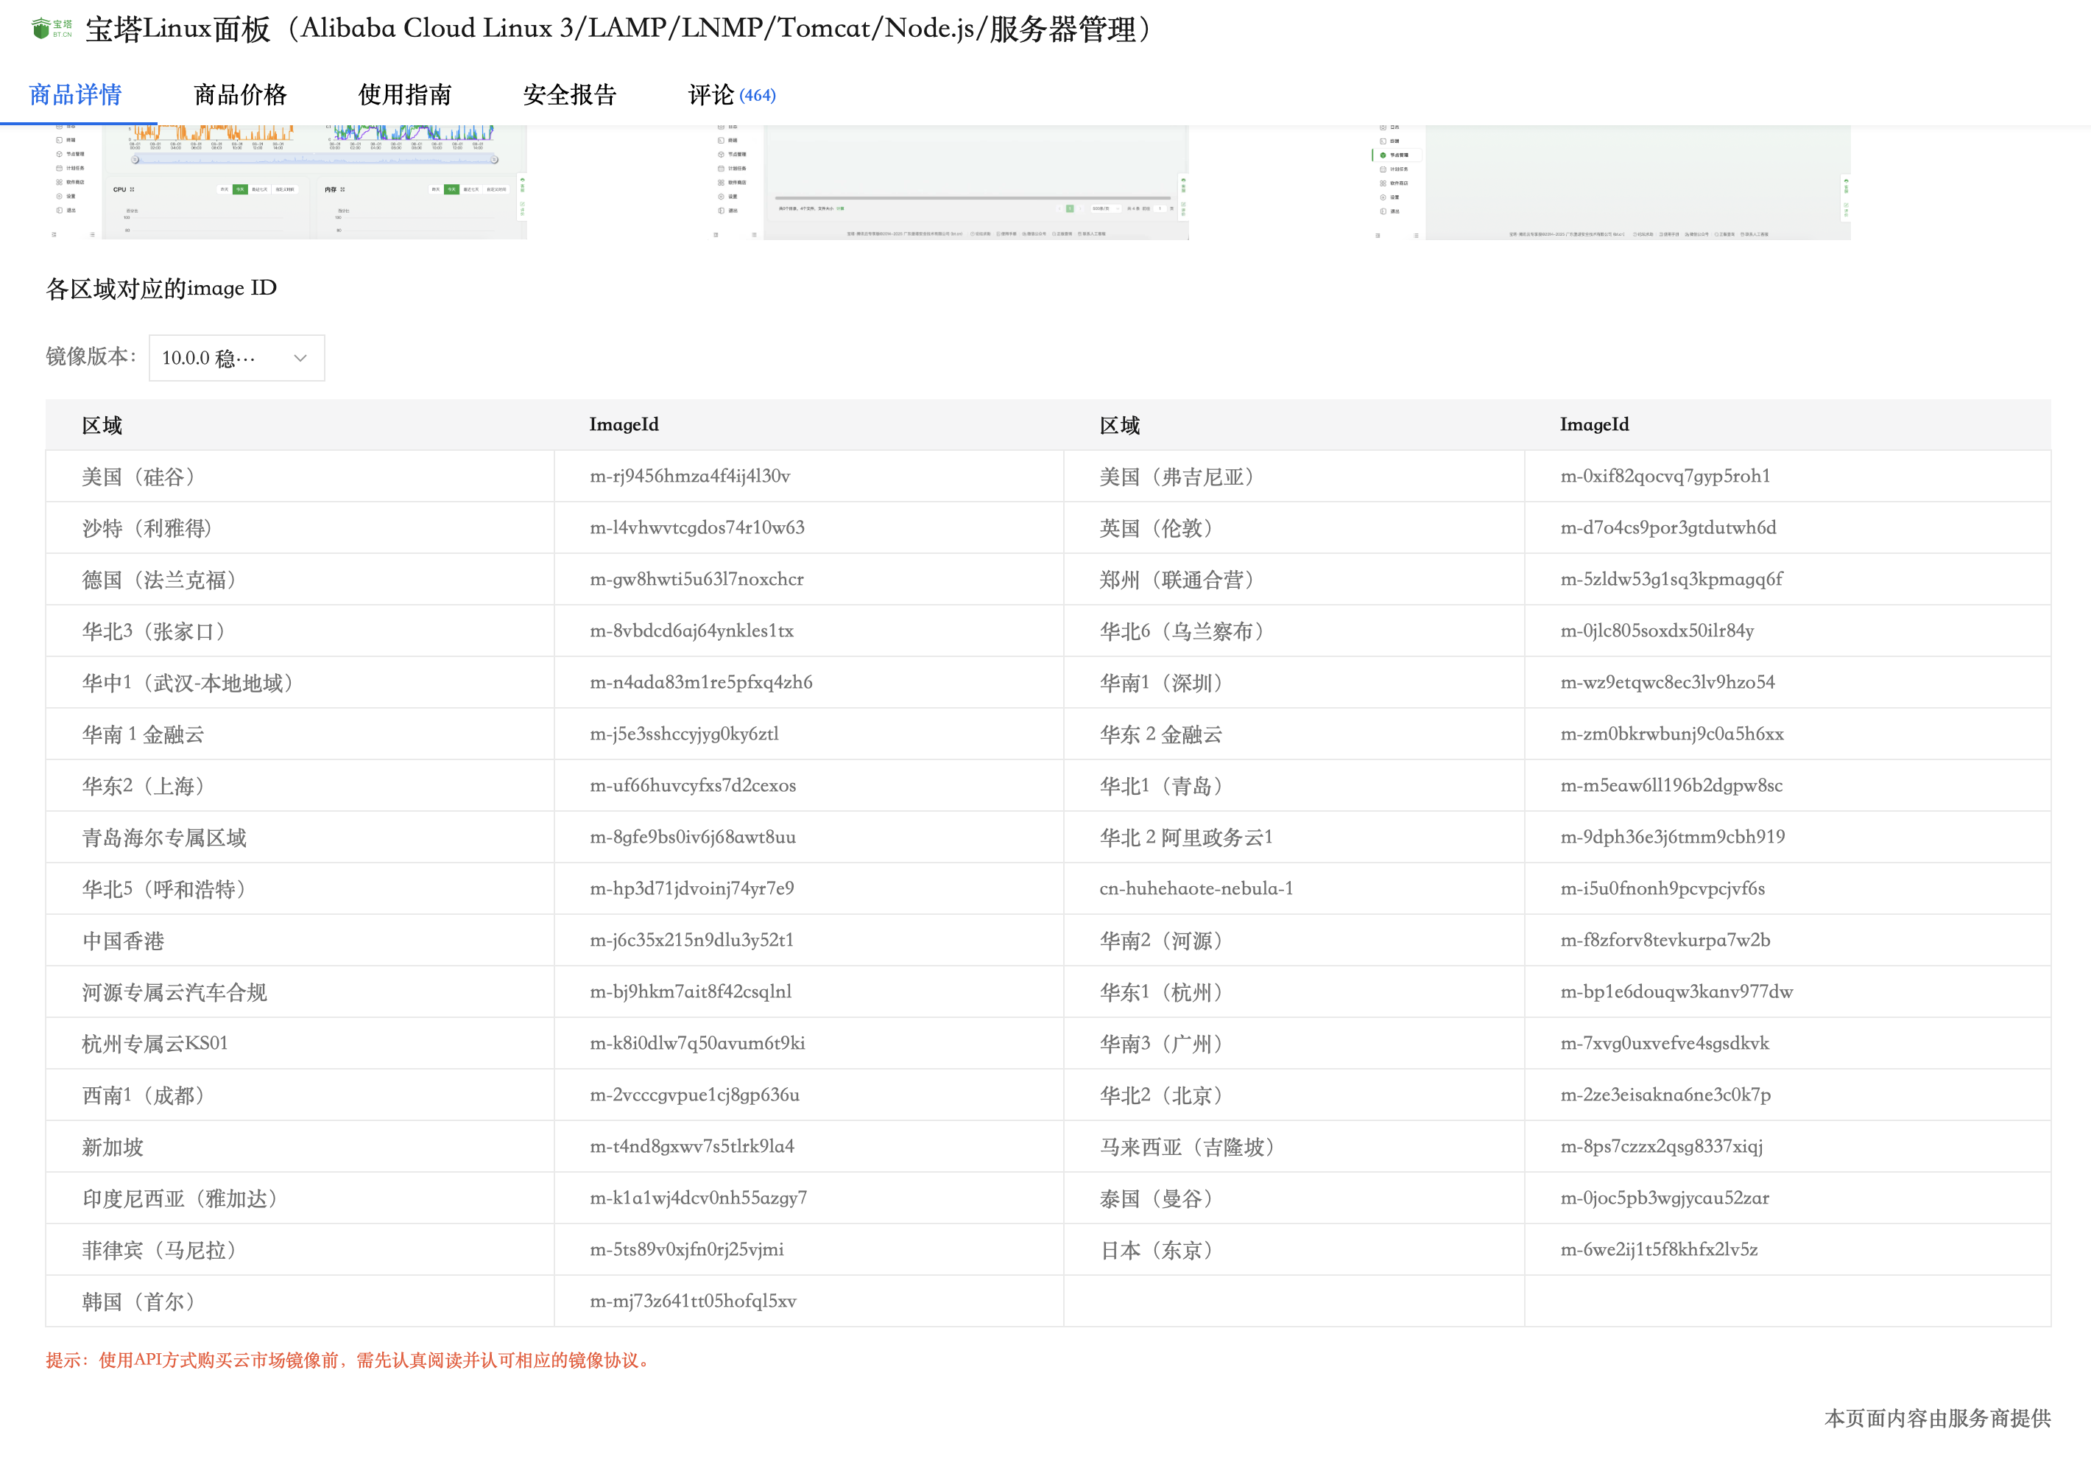The image size is (2091, 1457).
Task: Click the 各区域对应的image ID heading
Action: tap(161, 289)
